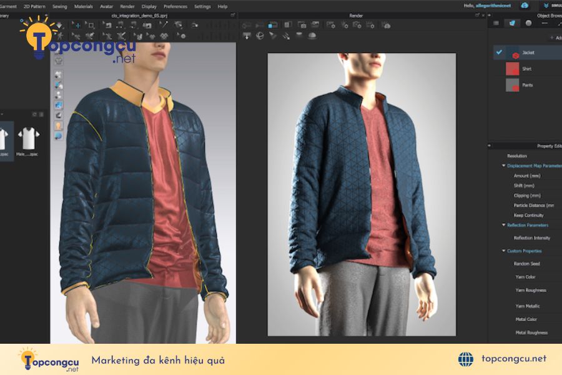Collapse the Displacement Map Parameters section

point(503,166)
